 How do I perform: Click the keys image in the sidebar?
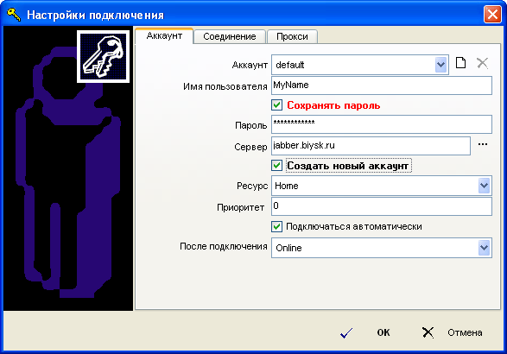103,57
